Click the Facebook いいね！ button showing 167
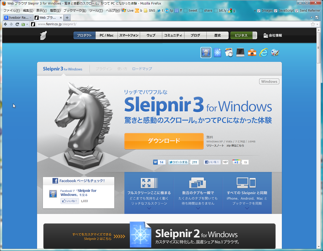The height and width of the screenshot is (251, 323). pos(212,162)
